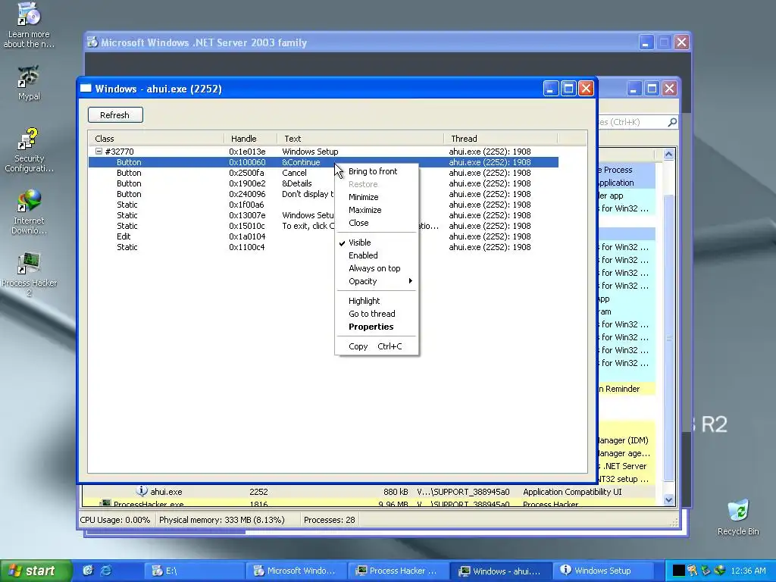776x582 pixels.
Task: Choose Close in the context menu
Action: (x=377, y=223)
